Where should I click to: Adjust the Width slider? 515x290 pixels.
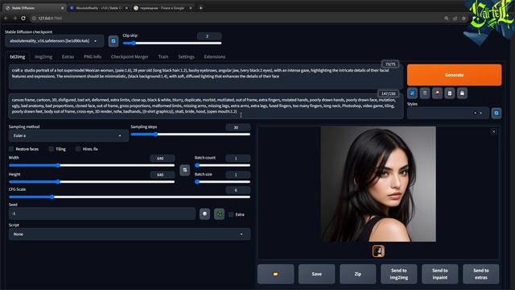92,165
